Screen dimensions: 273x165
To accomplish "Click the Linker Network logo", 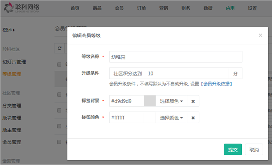I will (x=22, y=8).
